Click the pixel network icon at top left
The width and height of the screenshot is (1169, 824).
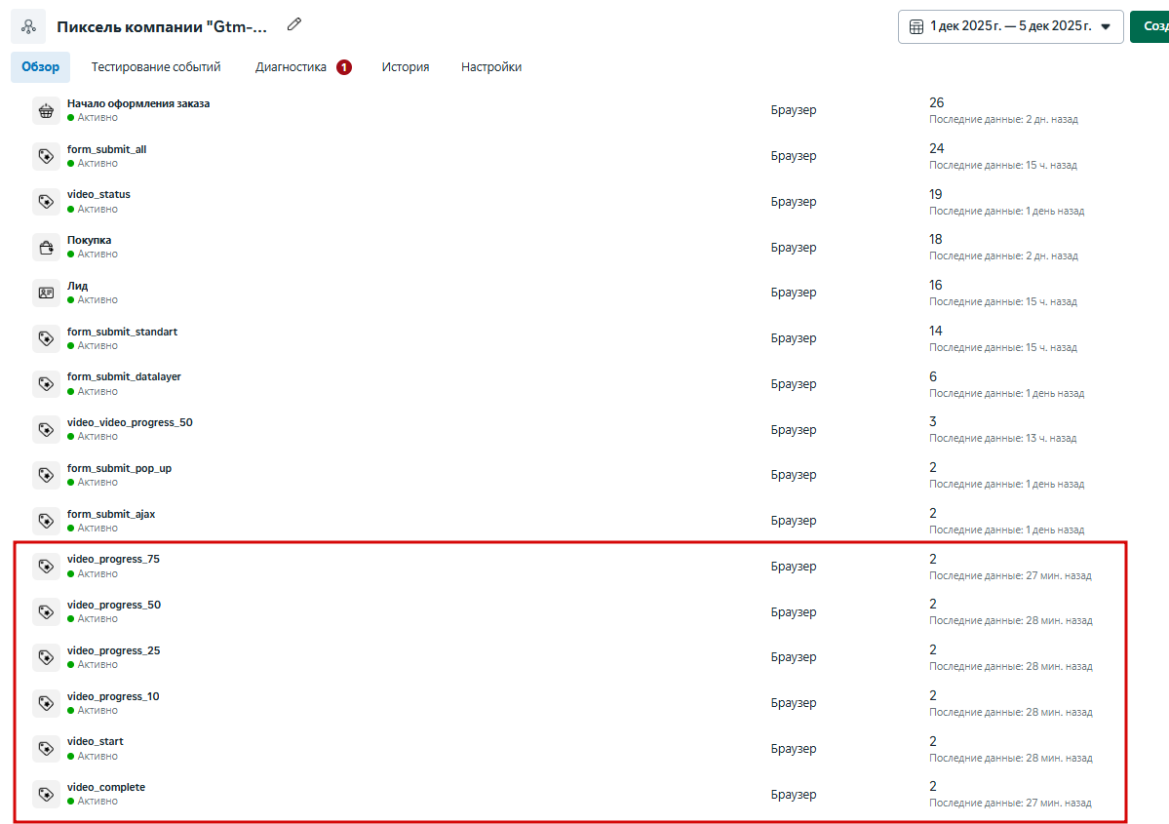[28, 27]
